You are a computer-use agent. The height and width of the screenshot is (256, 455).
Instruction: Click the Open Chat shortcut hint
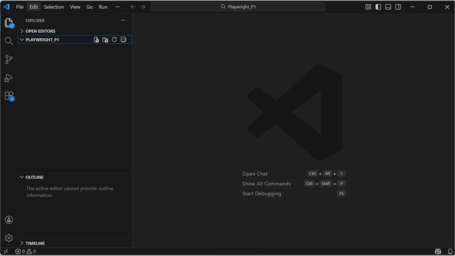(294, 174)
